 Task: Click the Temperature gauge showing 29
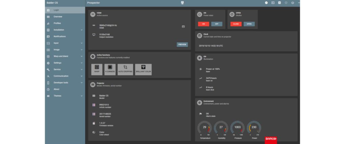(205, 128)
